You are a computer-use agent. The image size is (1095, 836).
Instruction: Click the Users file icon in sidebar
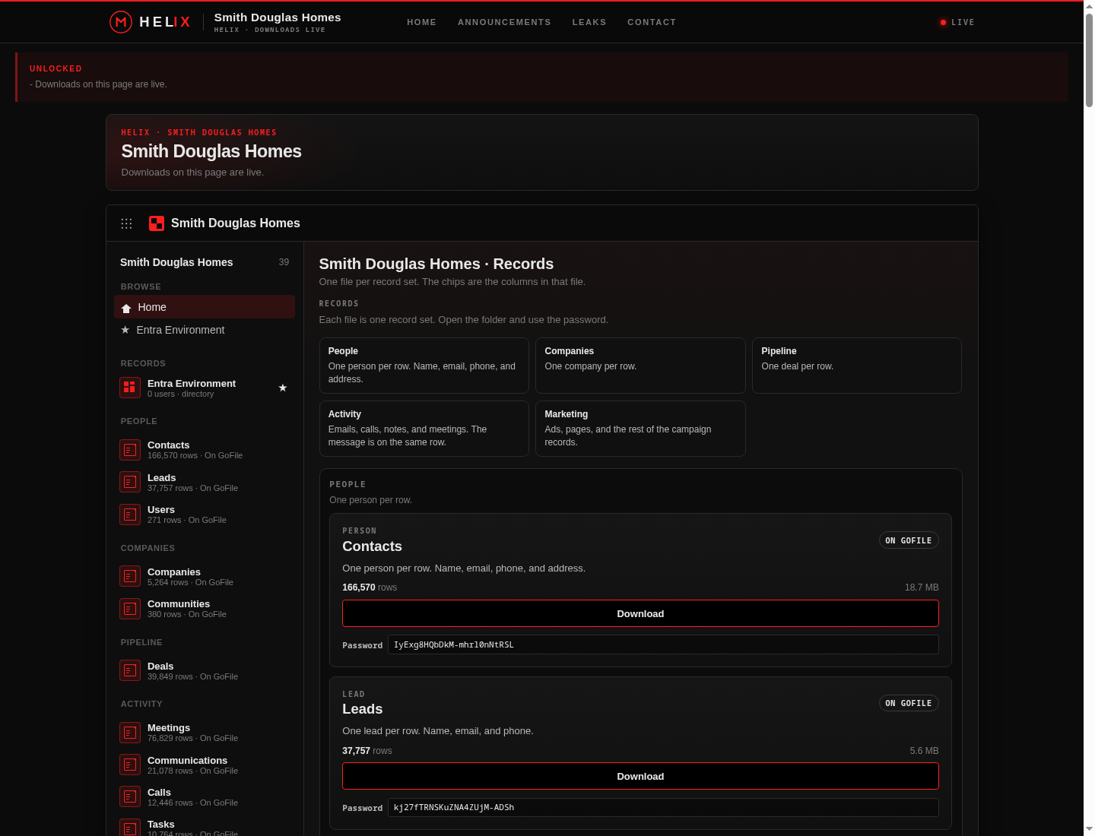(x=130, y=515)
